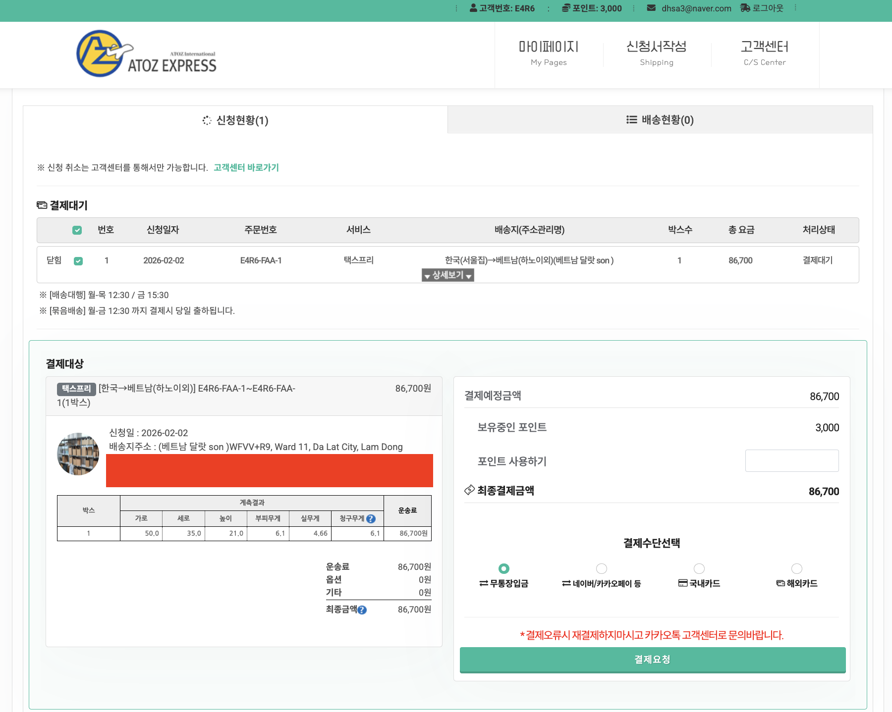
Task: Click the 고객번호: E4R6 header text
Action: [x=507, y=8]
